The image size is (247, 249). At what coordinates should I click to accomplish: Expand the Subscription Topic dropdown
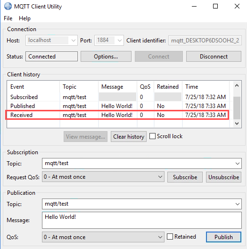pyautogui.click(x=237, y=163)
